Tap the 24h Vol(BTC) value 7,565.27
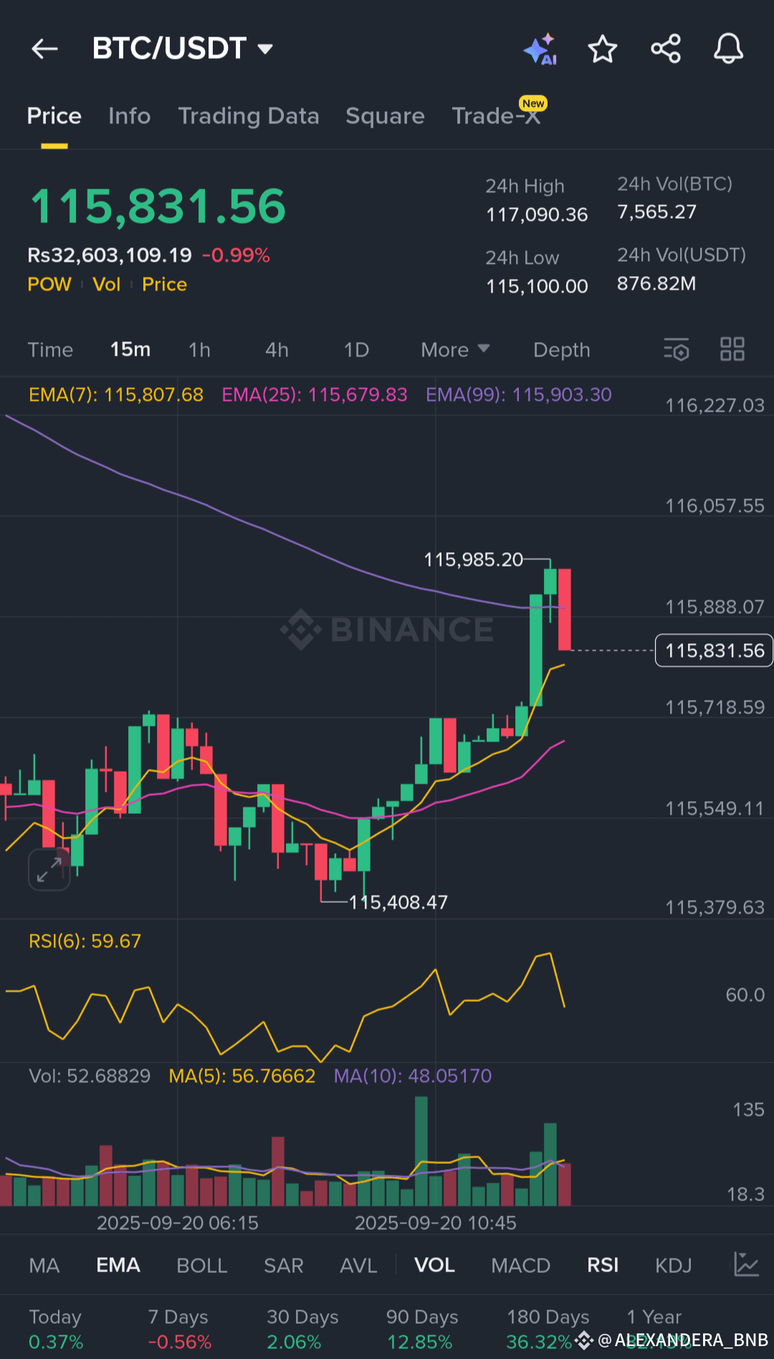 (656, 212)
